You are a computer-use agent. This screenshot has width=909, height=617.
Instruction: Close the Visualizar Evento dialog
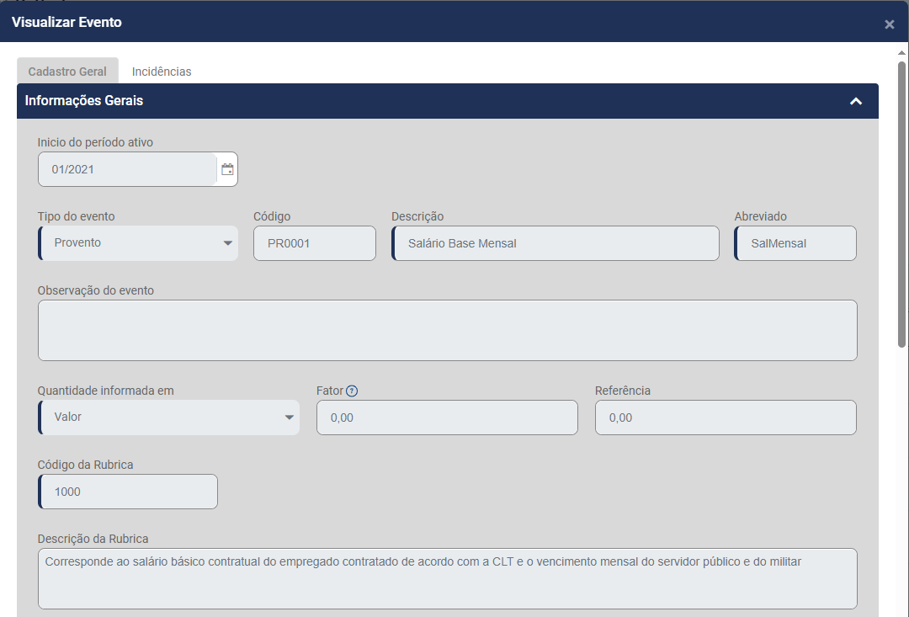click(889, 24)
